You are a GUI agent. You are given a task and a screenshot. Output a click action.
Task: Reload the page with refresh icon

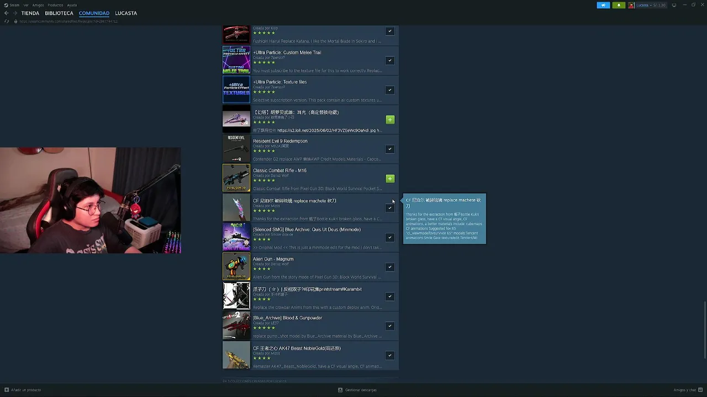pos(7,22)
